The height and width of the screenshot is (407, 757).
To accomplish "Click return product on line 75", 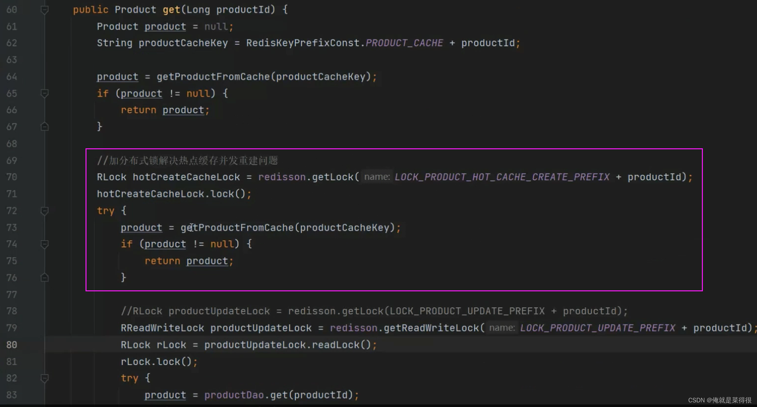I will (189, 261).
